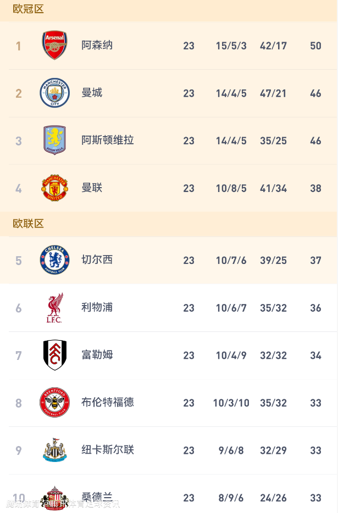Click the Liverpool club crest

coord(54,308)
